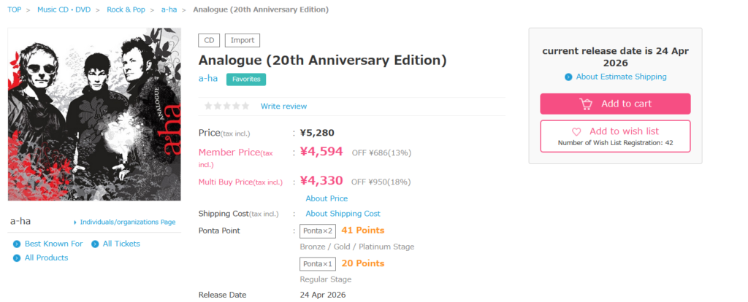Click the About Estimate Shipping arrow icon

[x=568, y=77]
